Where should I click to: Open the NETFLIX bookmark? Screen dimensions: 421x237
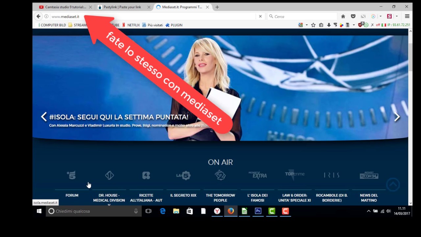click(131, 25)
